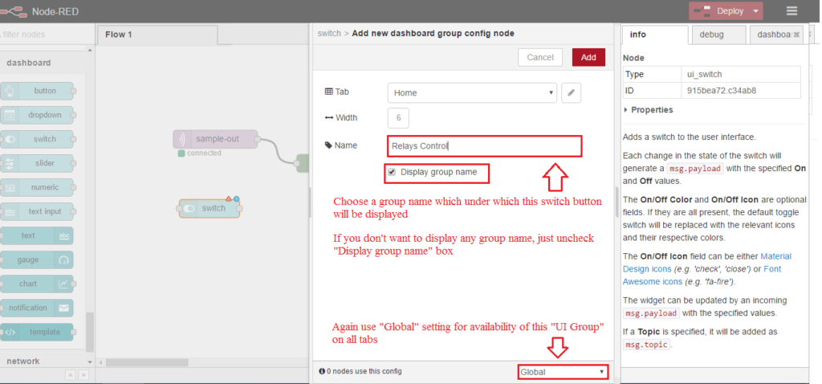
Task: Select the notification node in the palette
Action: click(x=37, y=308)
